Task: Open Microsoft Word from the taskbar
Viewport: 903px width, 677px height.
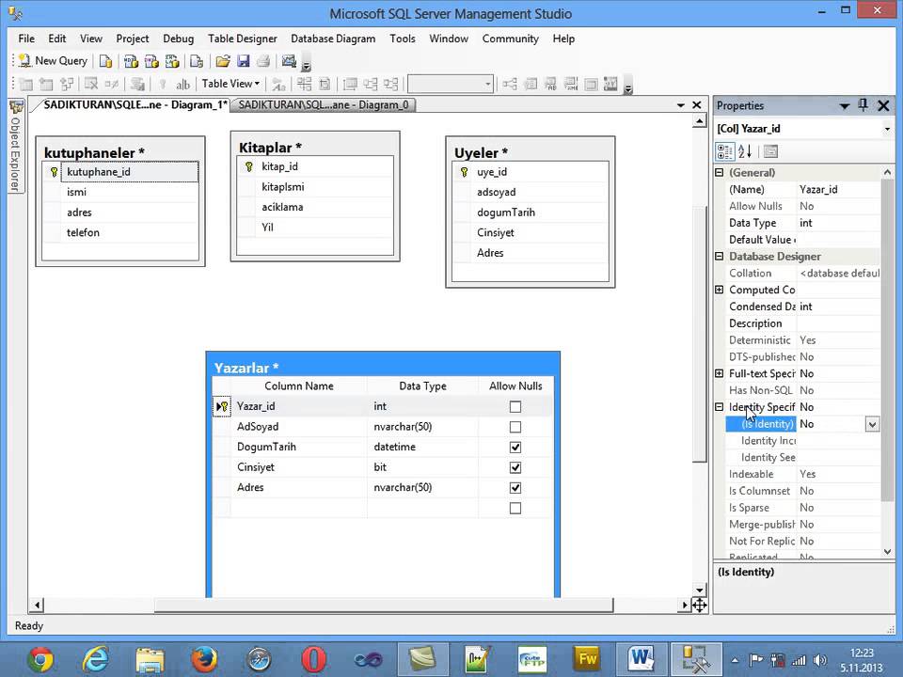Action: (641, 660)
